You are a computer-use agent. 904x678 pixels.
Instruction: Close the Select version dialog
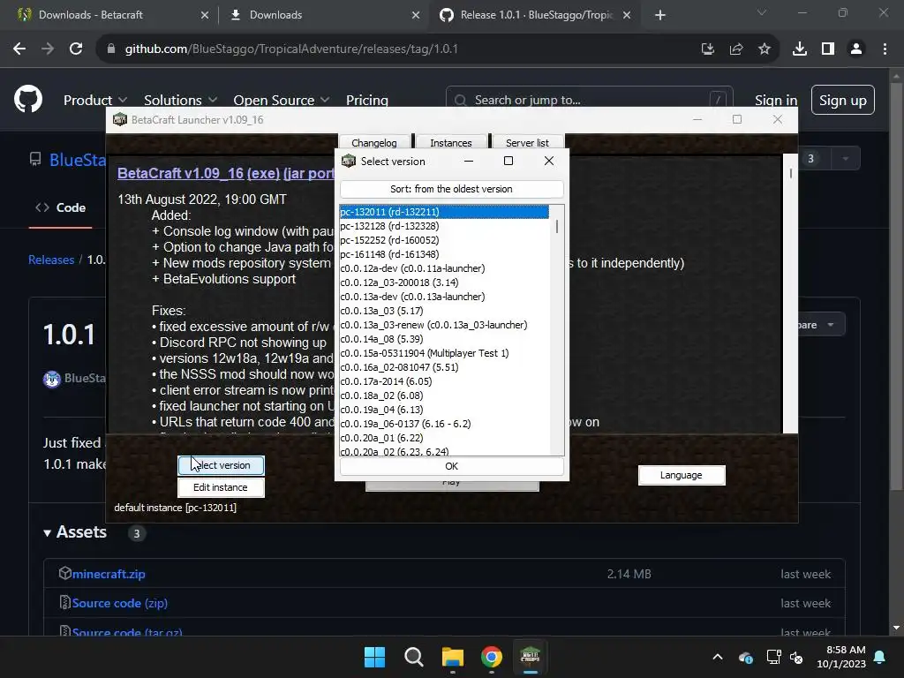[x=549, y=161]
